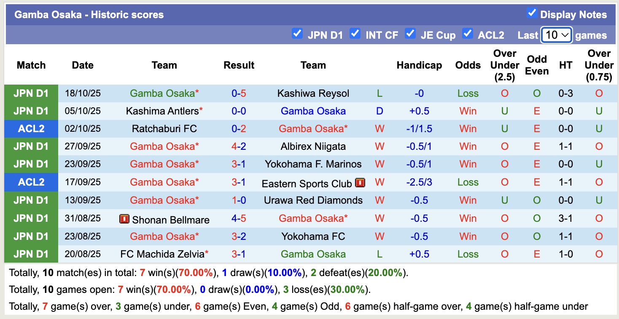Select the JPN D1 badge on the 18/10/25 row
This screenshot has height=319, width=619.
(x=31, y=93)
